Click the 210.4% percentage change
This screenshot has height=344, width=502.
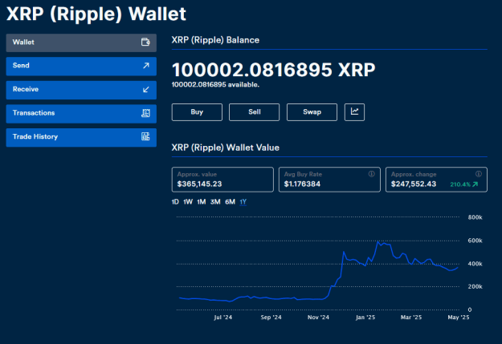tap(460, 184)
